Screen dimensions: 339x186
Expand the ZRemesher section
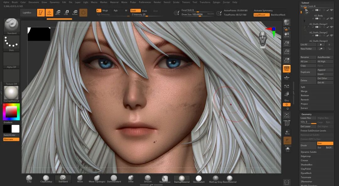click(306, 181)
